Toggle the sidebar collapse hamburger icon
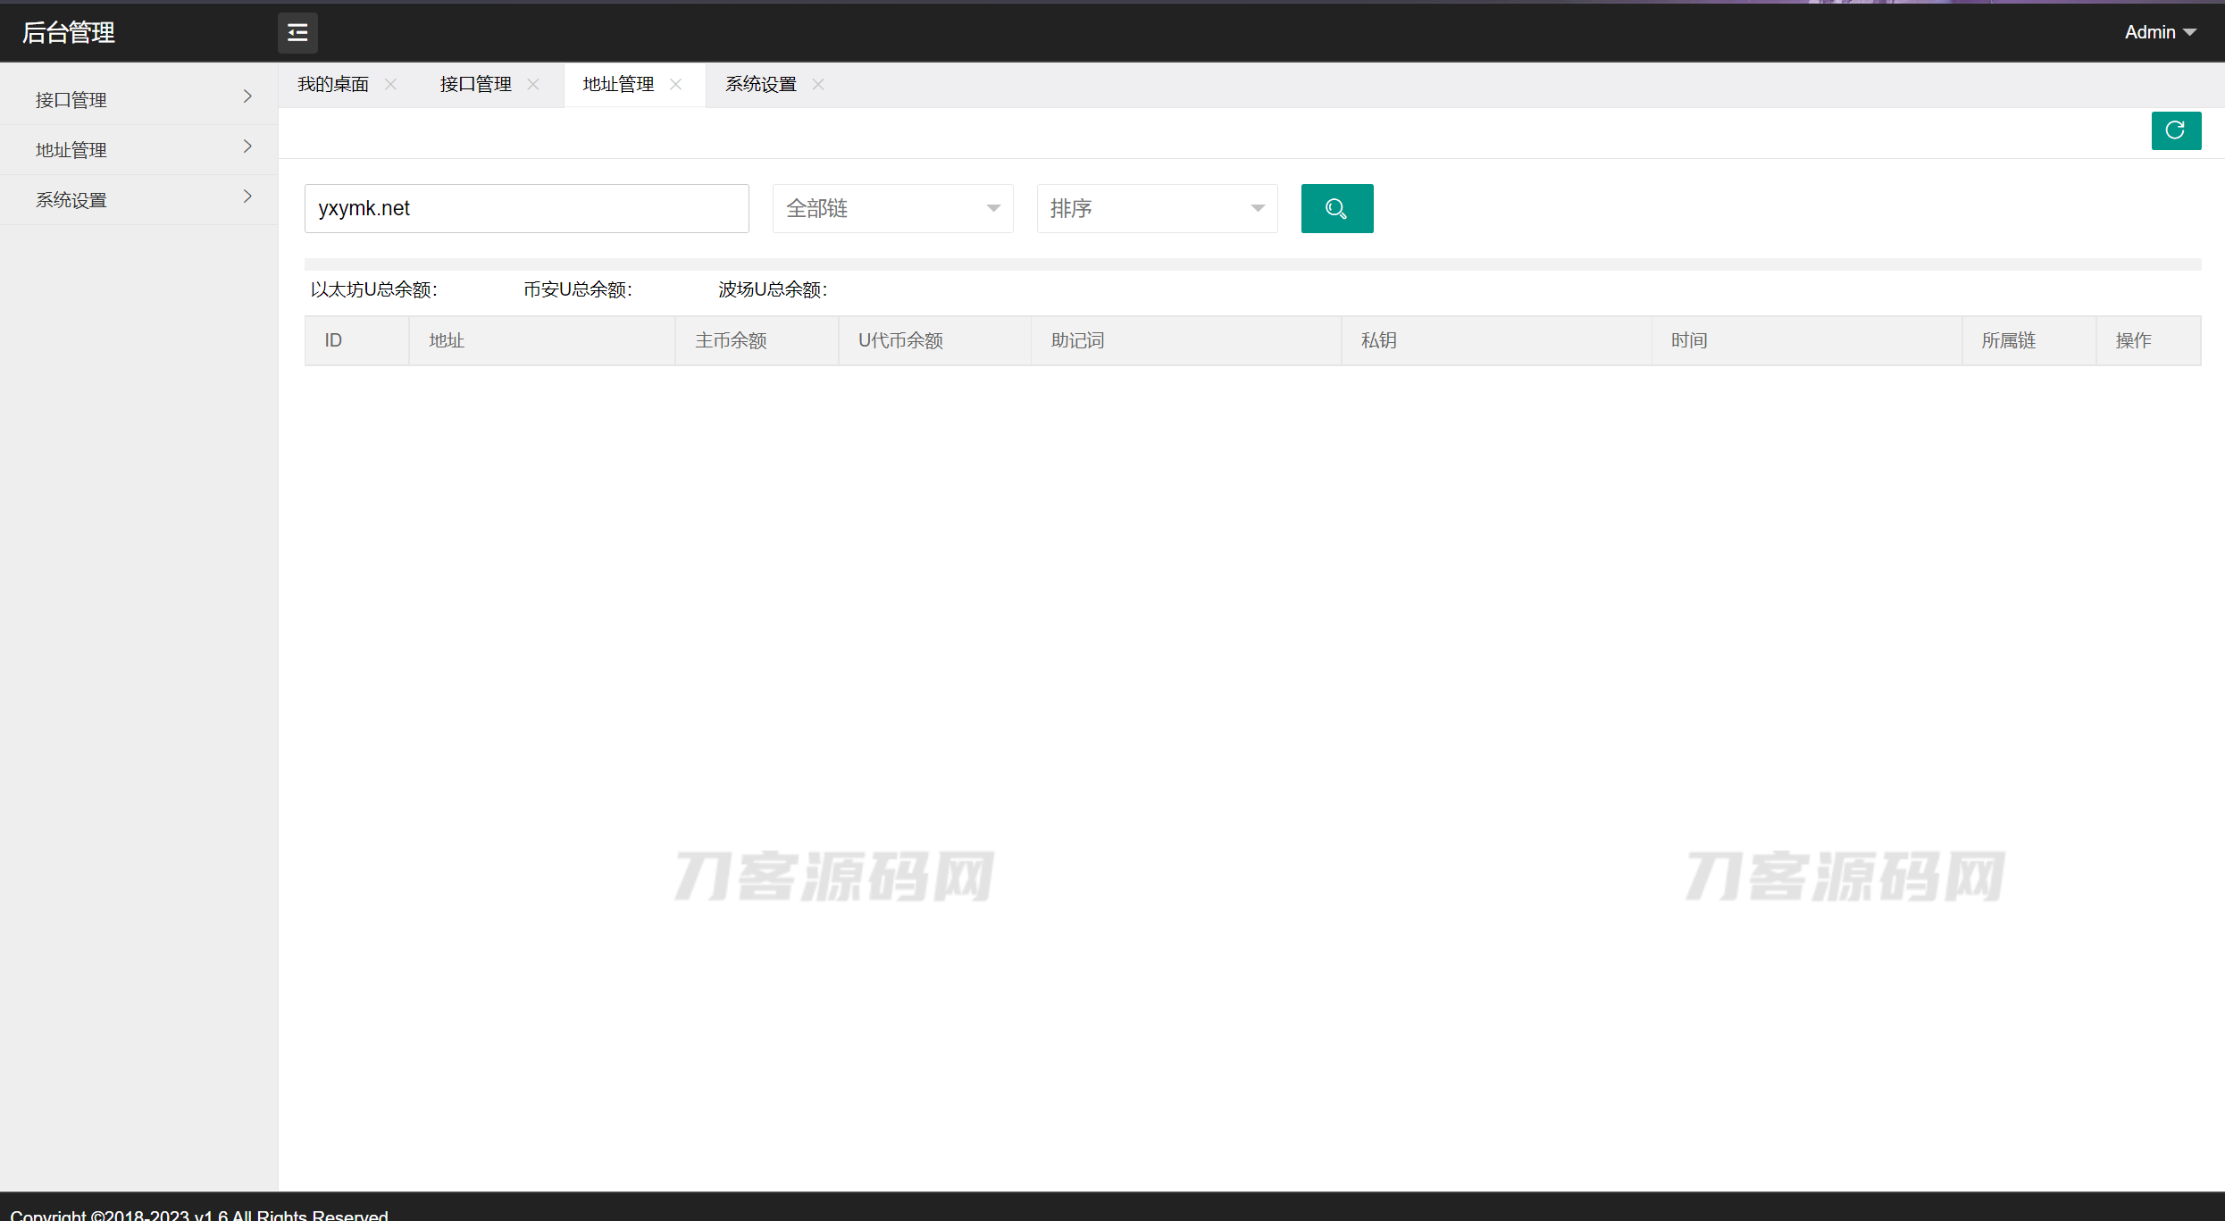Viewport: 2225px width, 1221px height. point(297,33)
